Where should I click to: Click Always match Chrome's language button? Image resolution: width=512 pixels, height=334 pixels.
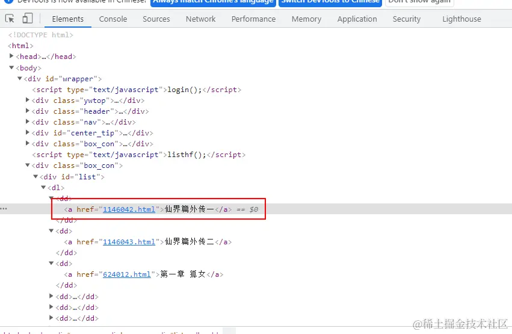(x=213, y=2)
